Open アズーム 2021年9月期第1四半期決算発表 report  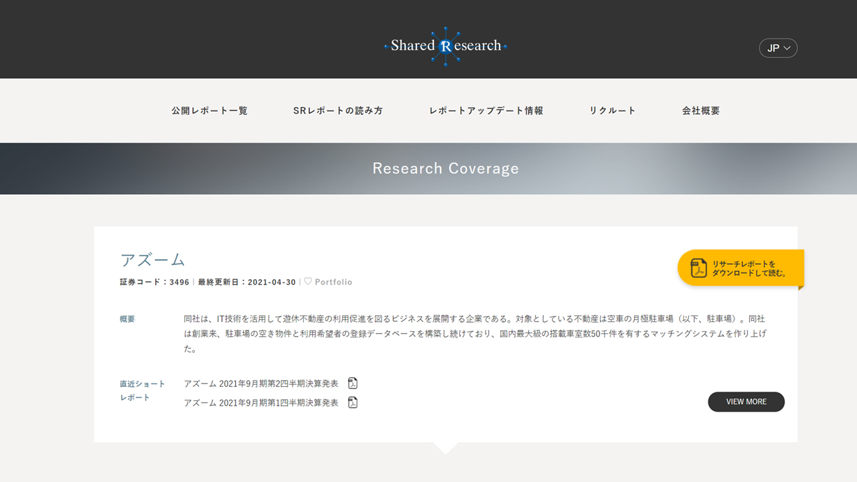[261, 402]
